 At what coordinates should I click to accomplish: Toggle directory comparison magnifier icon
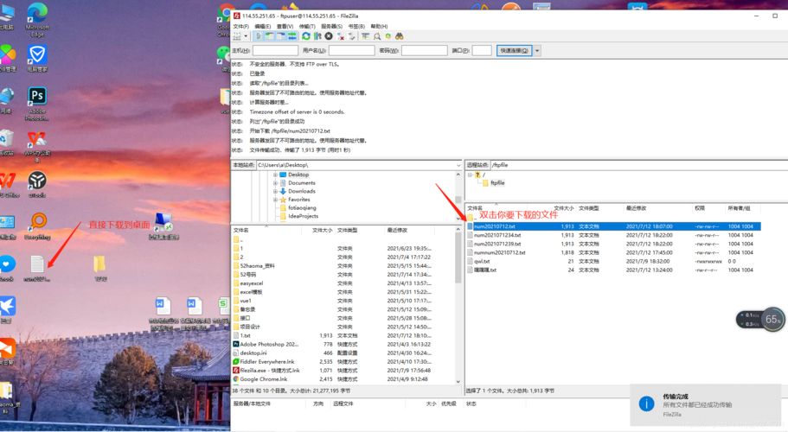click(x=377, y=36)
